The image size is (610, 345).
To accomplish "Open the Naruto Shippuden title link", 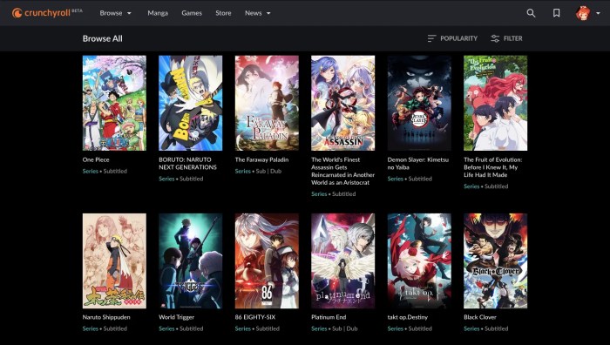I will click(x=106, y=317).
